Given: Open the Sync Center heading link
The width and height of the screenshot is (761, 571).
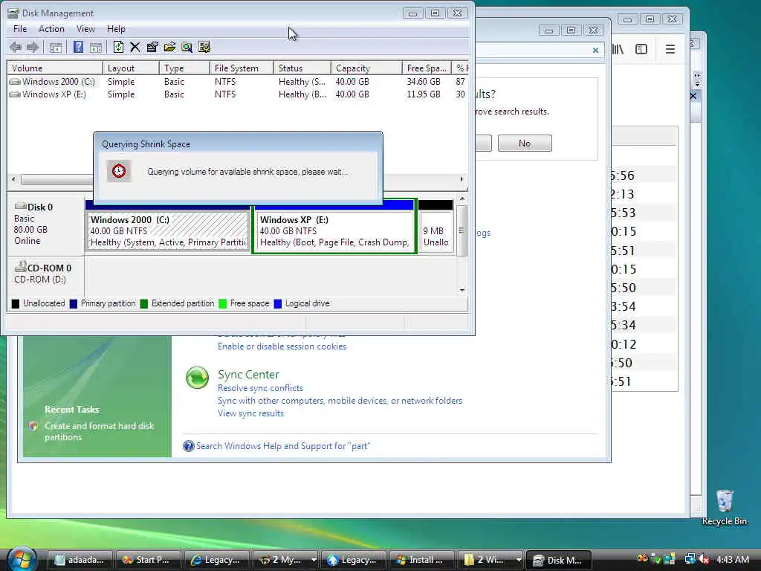Looking at the screenshot, I should [x=248, y=375].
